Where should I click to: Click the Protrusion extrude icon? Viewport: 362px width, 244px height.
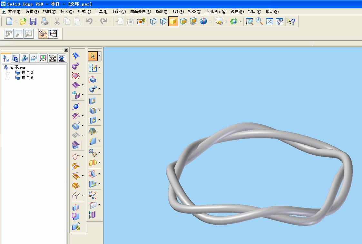tap(92, 79)
